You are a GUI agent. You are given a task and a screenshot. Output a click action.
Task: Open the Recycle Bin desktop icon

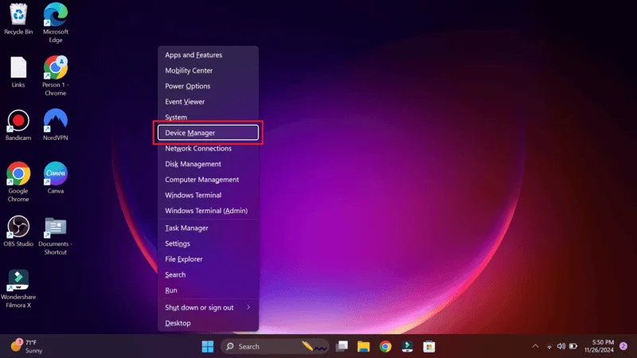18,19
